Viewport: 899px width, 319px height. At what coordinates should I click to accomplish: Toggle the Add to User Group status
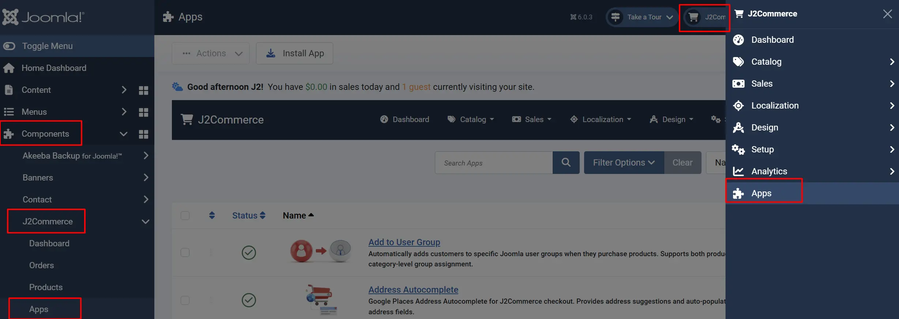(249, 252)
